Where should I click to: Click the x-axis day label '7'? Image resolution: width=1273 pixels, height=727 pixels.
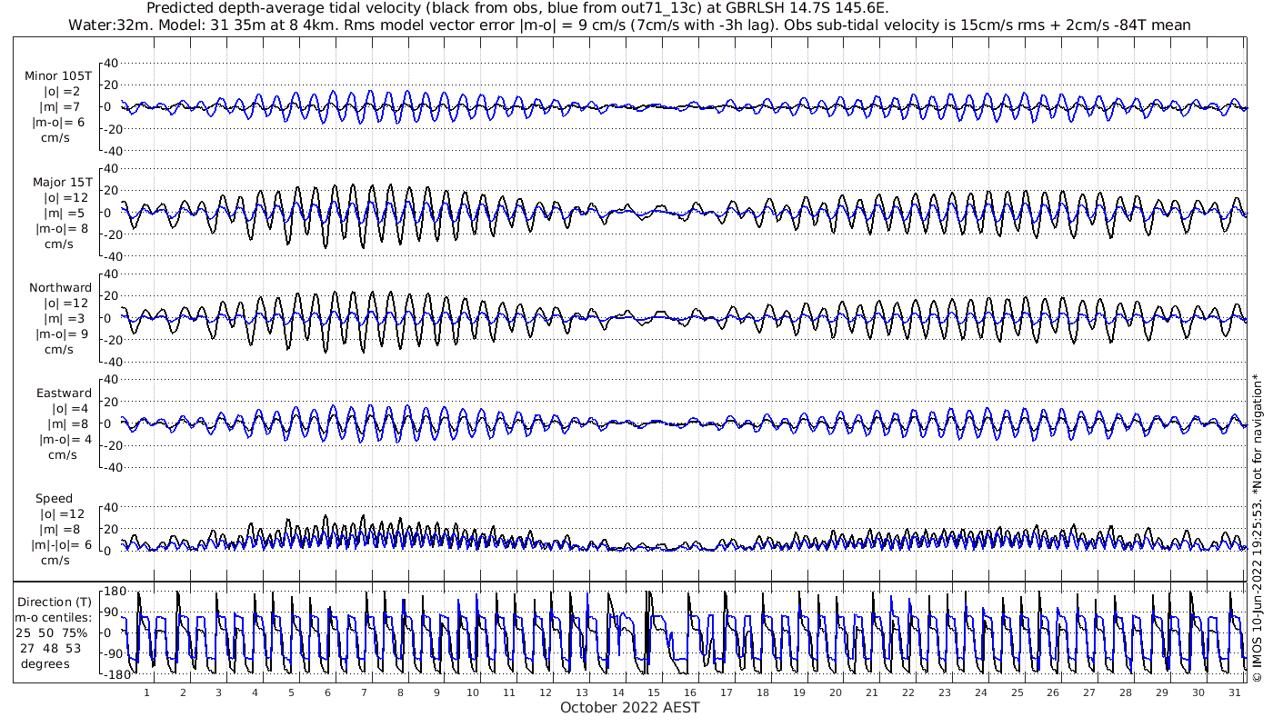[364, 692]
